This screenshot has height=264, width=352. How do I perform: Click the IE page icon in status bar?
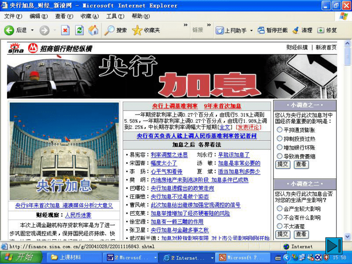[x=4, y=246]
